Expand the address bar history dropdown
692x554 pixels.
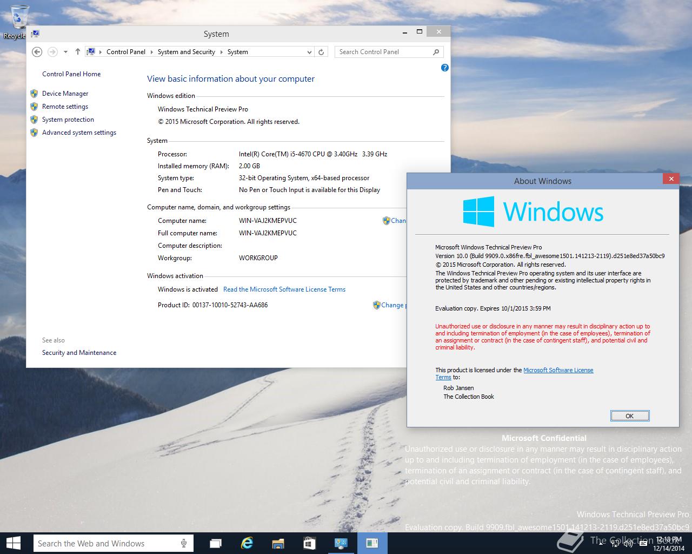click(309, 52)
